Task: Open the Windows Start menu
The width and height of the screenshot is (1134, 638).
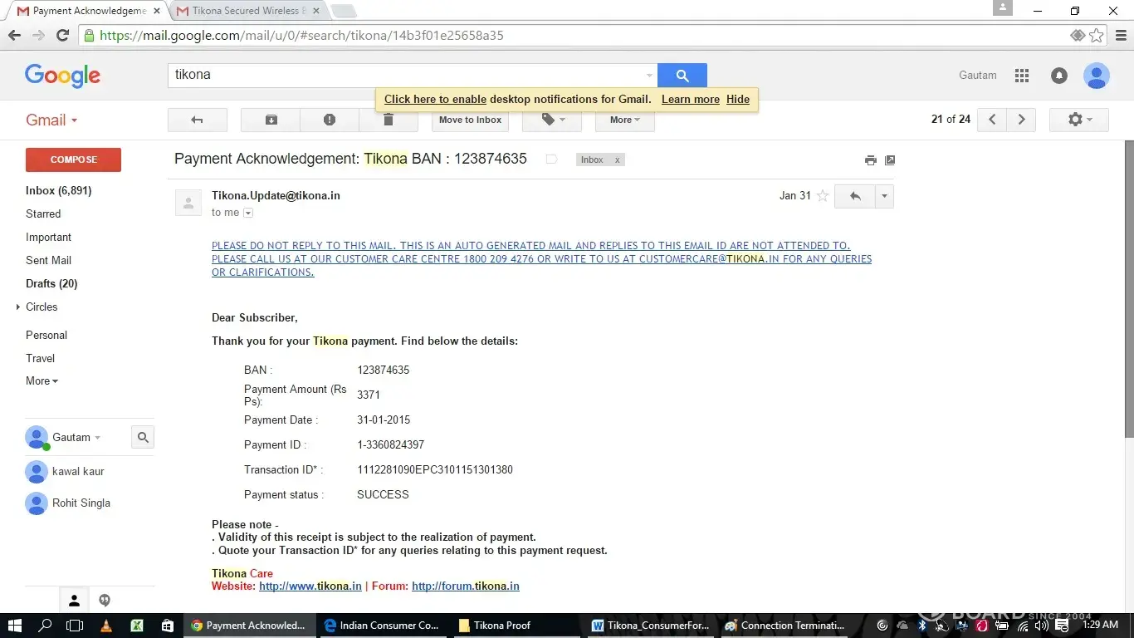Action: (14, 626)
